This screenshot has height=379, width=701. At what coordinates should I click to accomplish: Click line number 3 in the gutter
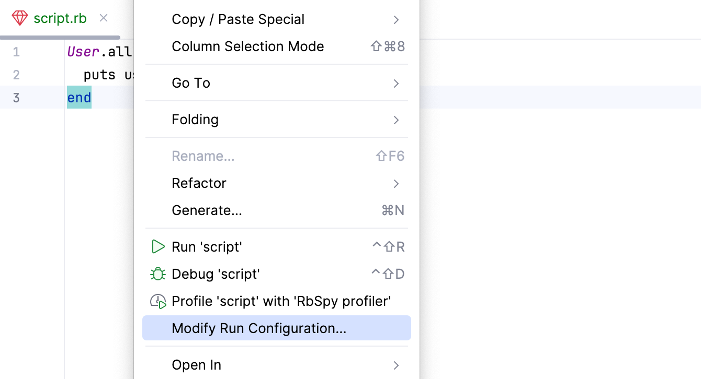click(x=16, y=98)
